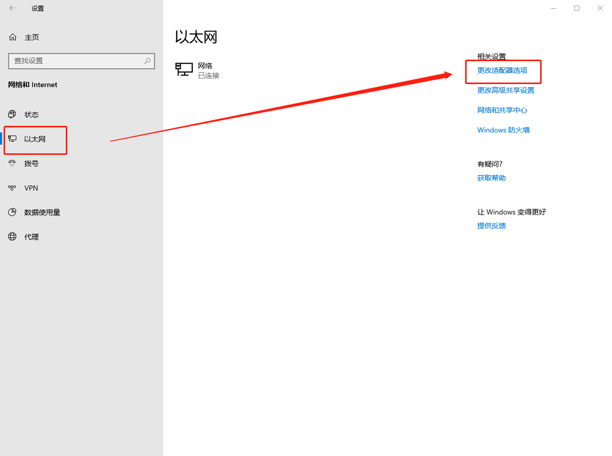Click the data usage icon
The image size is (612, 456).
(12, 212)
